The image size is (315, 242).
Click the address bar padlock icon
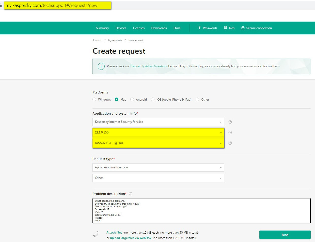pyautogui.click(x=1, y=5)
